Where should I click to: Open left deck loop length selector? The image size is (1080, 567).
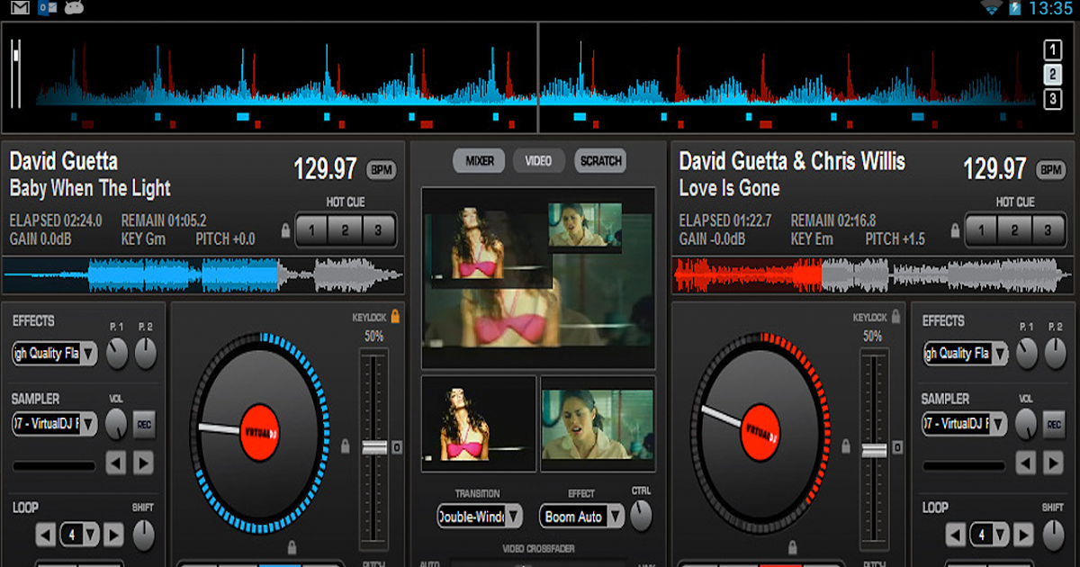79,535
